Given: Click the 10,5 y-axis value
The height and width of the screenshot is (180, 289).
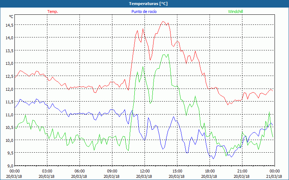Looking at the screenshot, I should click(x=9, y=128).
